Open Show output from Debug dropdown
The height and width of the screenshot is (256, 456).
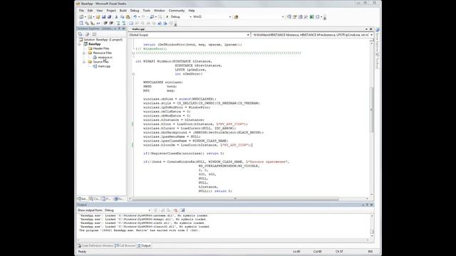pos(150,210)
